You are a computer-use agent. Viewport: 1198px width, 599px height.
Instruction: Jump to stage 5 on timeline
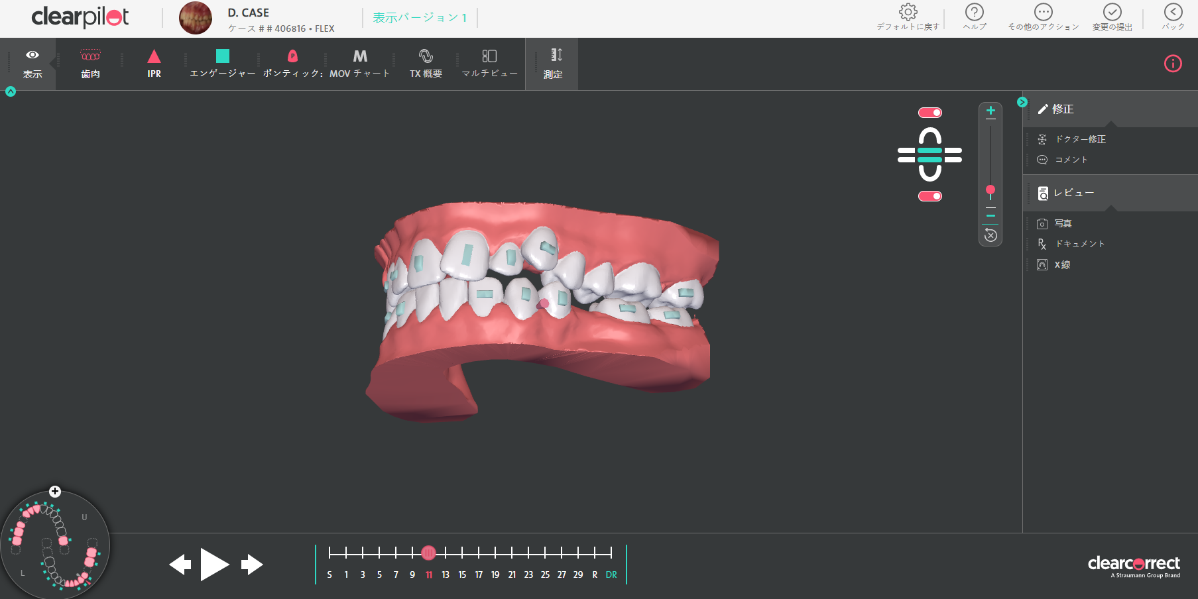click(x=379, y=574)
